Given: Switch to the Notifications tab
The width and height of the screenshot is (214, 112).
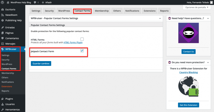Looking at the screenshot, I should [x=132, y=11].
